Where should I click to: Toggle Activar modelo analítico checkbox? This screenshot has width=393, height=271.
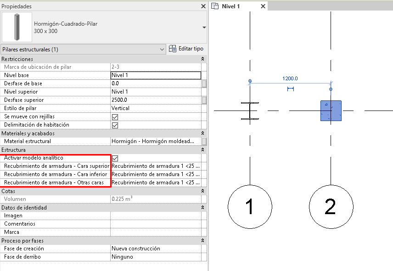tap(115, 158)
